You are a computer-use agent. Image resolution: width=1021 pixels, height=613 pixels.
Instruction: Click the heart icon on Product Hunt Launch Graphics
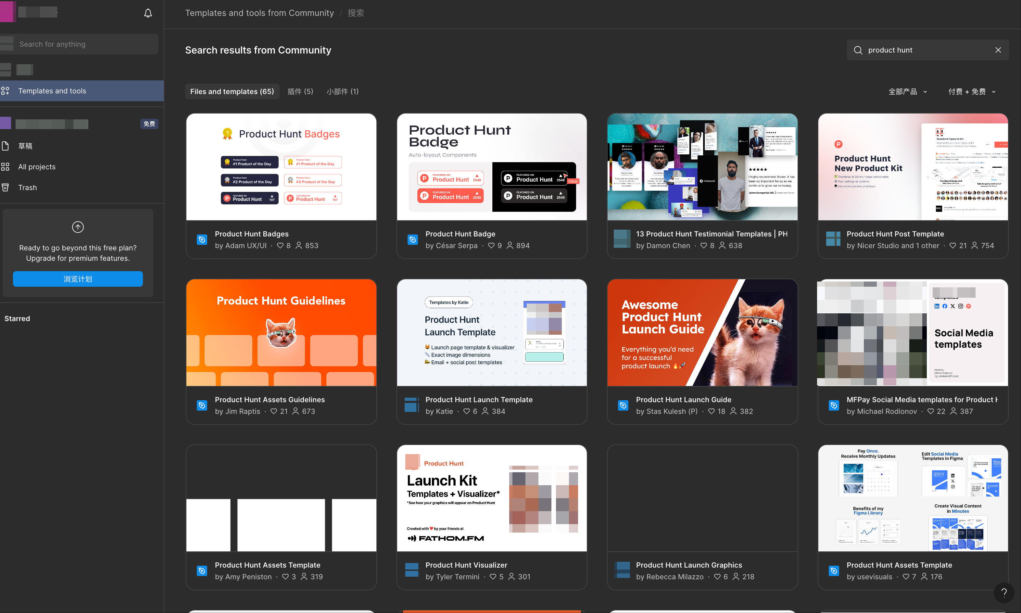717,576
